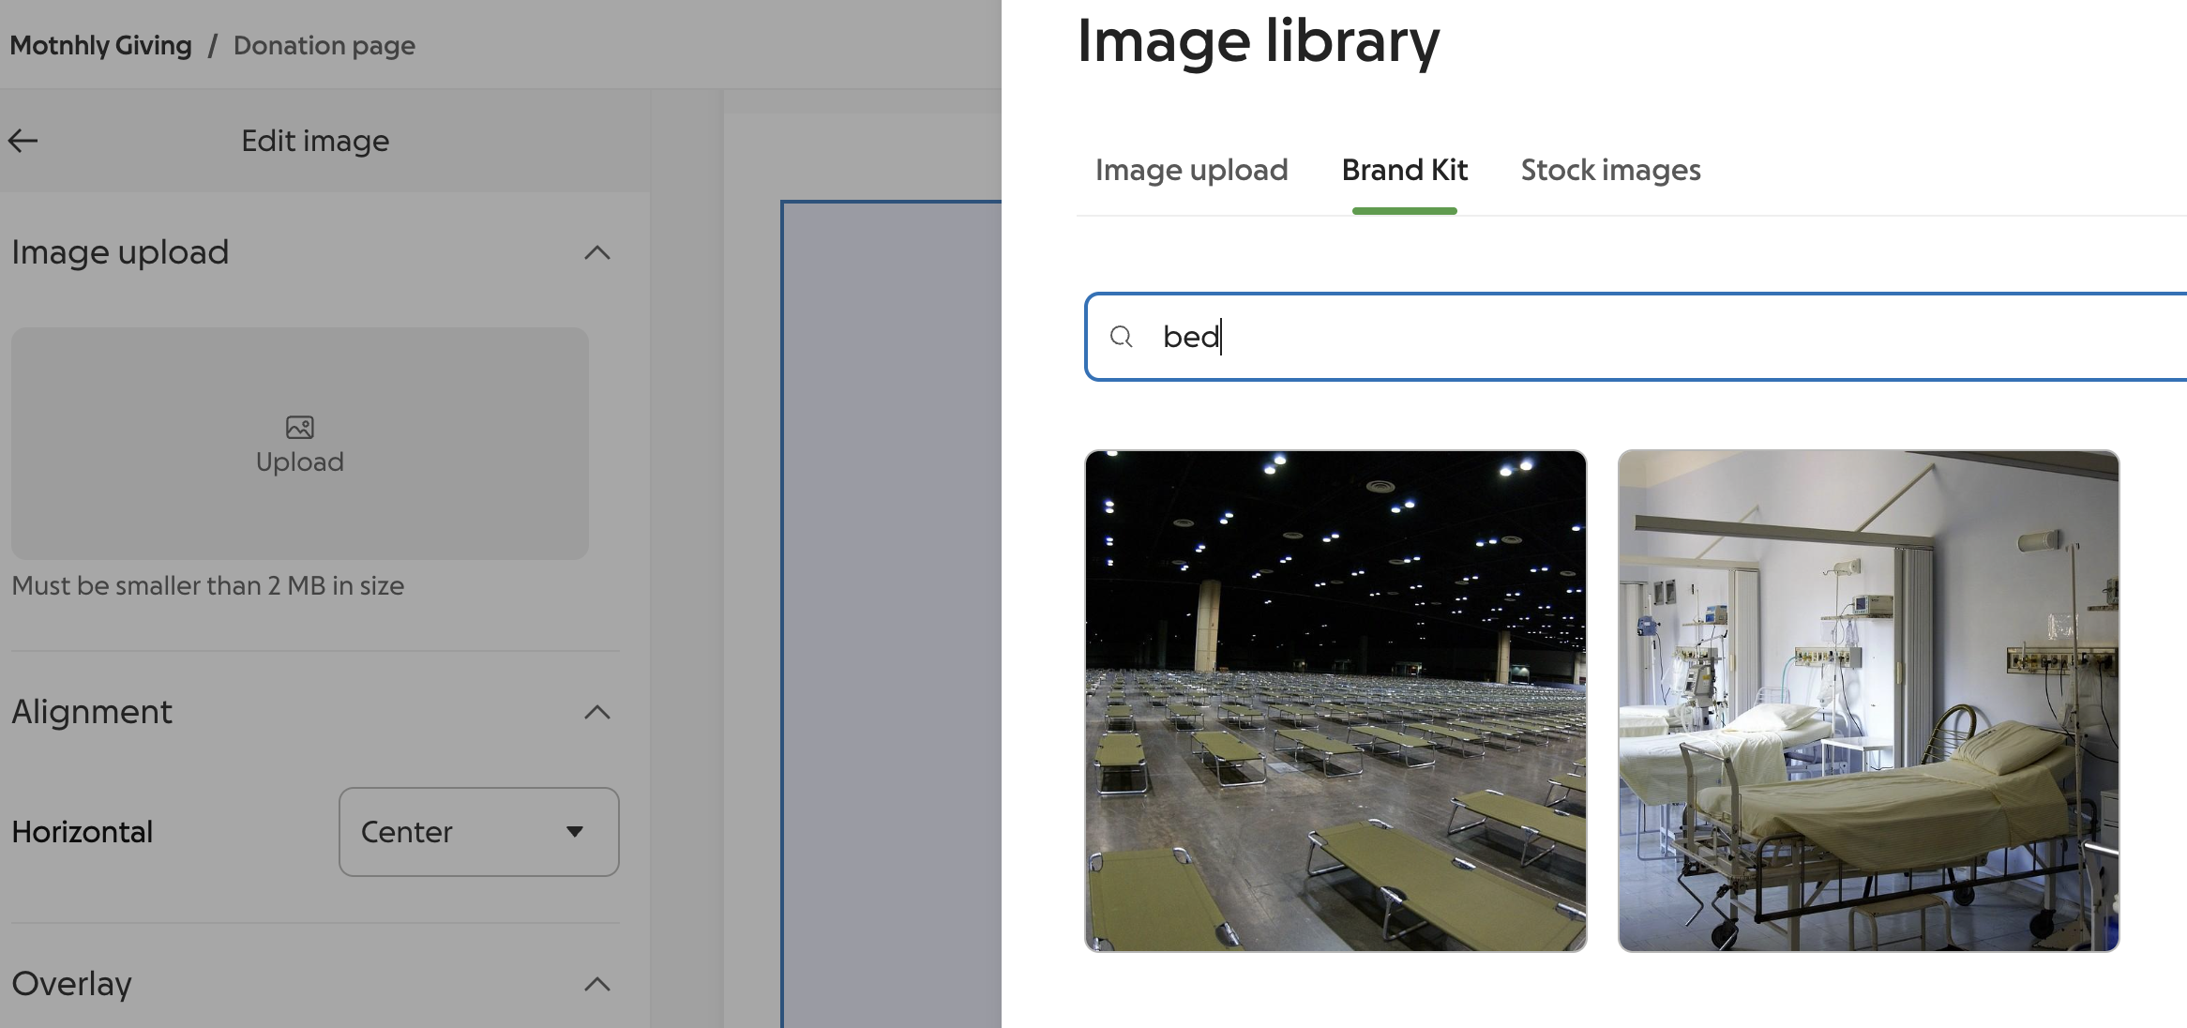Collapse the Image upload section
The image size is (2187, 1028).
[x=597, y=253]
